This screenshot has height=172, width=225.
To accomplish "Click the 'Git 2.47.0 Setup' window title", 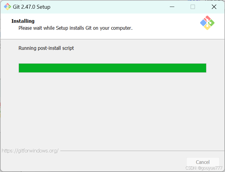I will [x=31, y=7].
